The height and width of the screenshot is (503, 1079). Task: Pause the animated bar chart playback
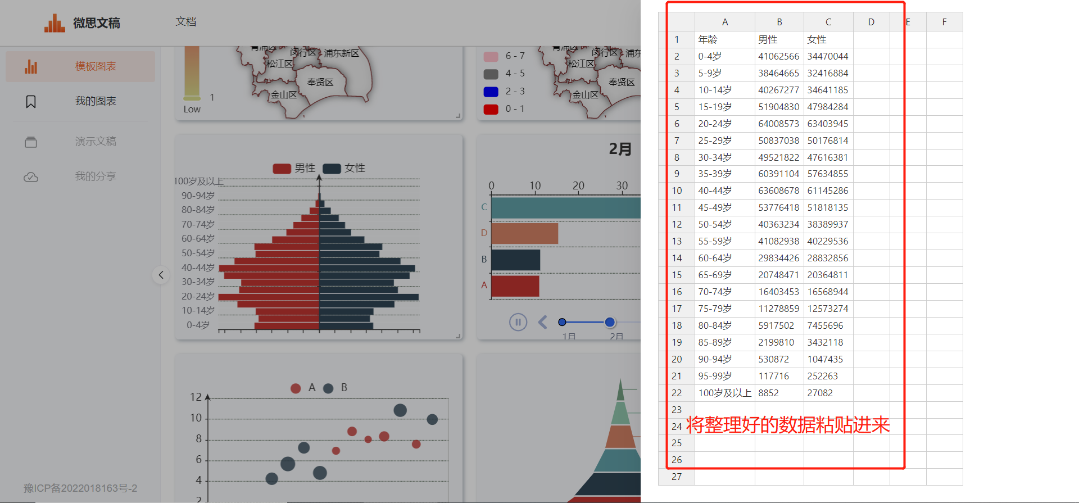(x=518, y=322)
